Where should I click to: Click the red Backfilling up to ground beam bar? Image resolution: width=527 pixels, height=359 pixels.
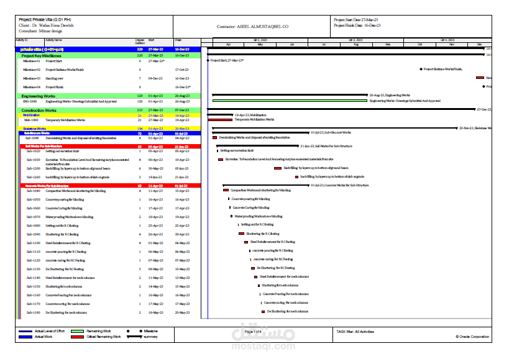[x=278, y=168]
